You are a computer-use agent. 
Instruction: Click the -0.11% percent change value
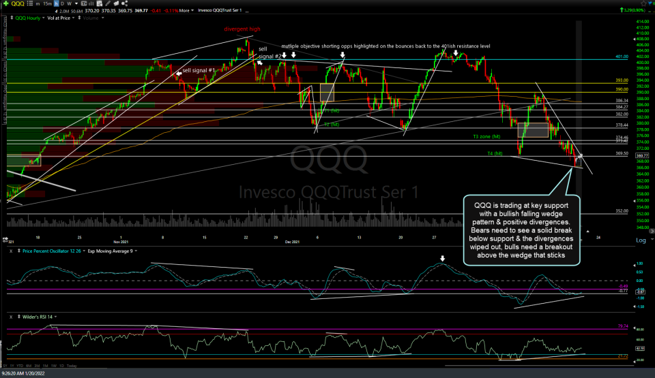(171, 10)
